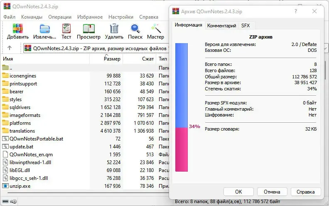Switch to the SFX tab
The height and width of the screenshot is (206, 329).
pyautogui.click(x=246, y=26)
